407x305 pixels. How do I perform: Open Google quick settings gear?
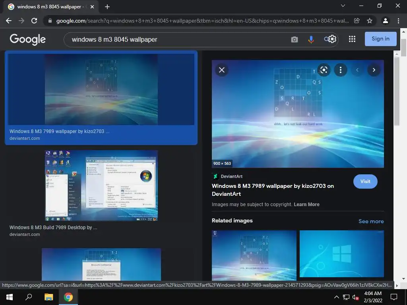click(x=332, y=39)
